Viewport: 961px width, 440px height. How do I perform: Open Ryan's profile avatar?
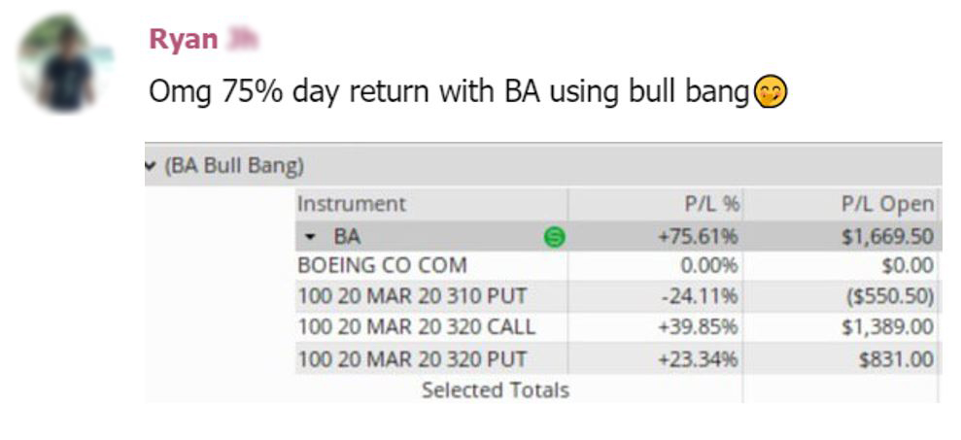[x=65, y=65]
